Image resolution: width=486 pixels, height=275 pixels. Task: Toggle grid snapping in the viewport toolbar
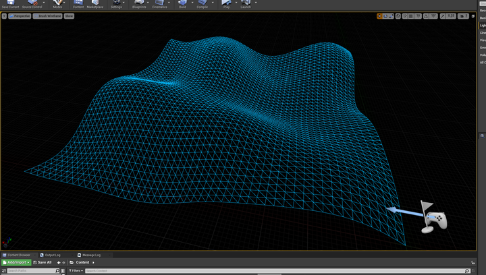pyautogui.click(x=410, y=16)
